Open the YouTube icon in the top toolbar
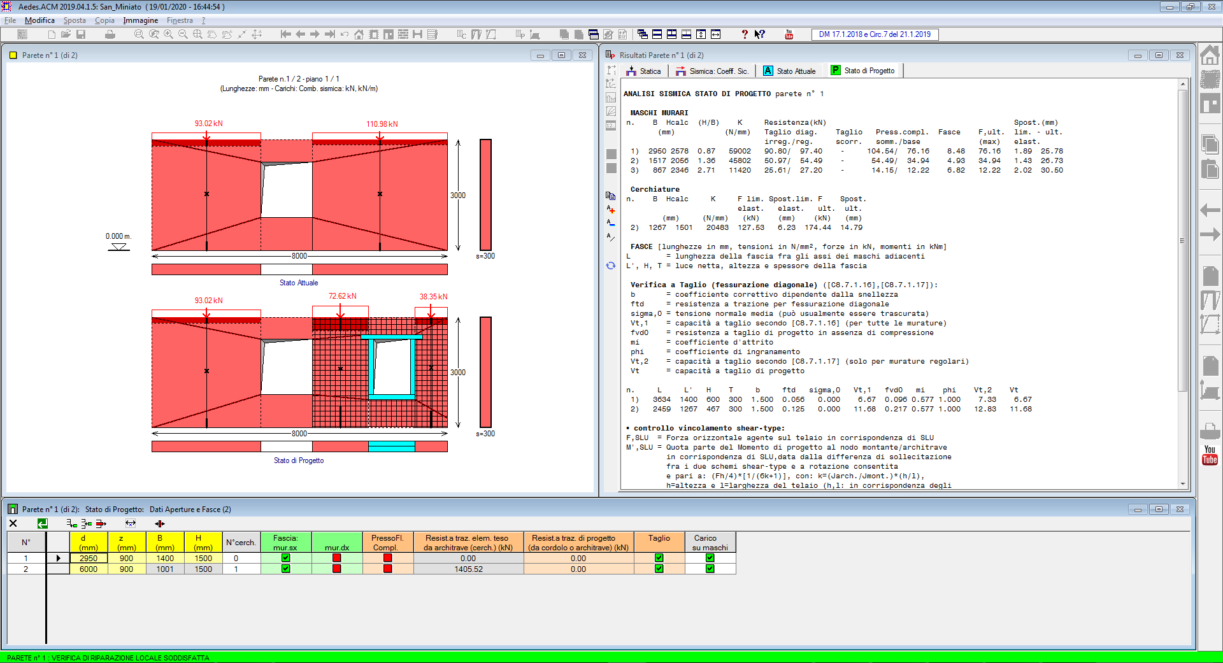 coord(789,34)
